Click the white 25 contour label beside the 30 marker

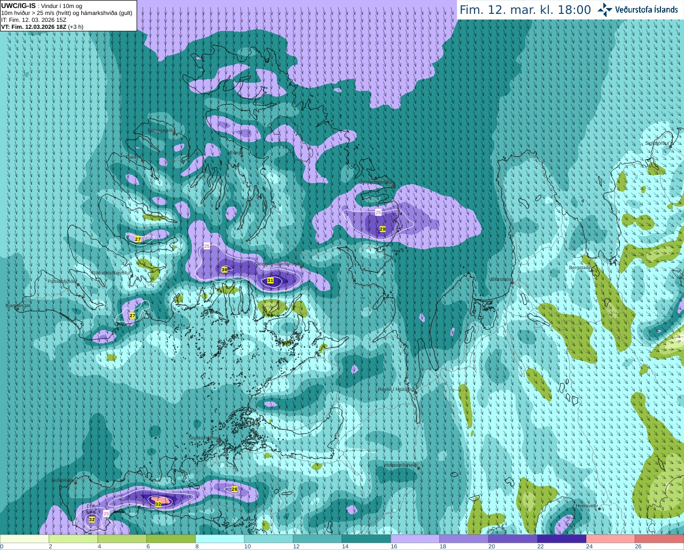tap(207, 246)
